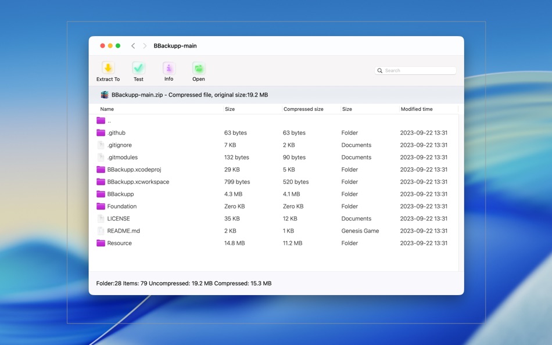Click the 799 bytes size value
The width and height of the screenshot is (552, 345).
[237, 182]
